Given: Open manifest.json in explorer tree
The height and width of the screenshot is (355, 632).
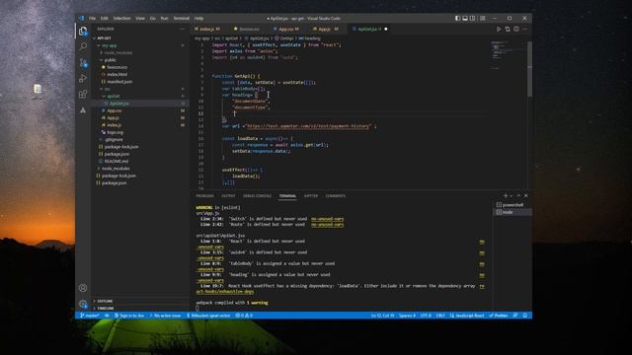Looking at the screenshot, I should coord(119,82).
